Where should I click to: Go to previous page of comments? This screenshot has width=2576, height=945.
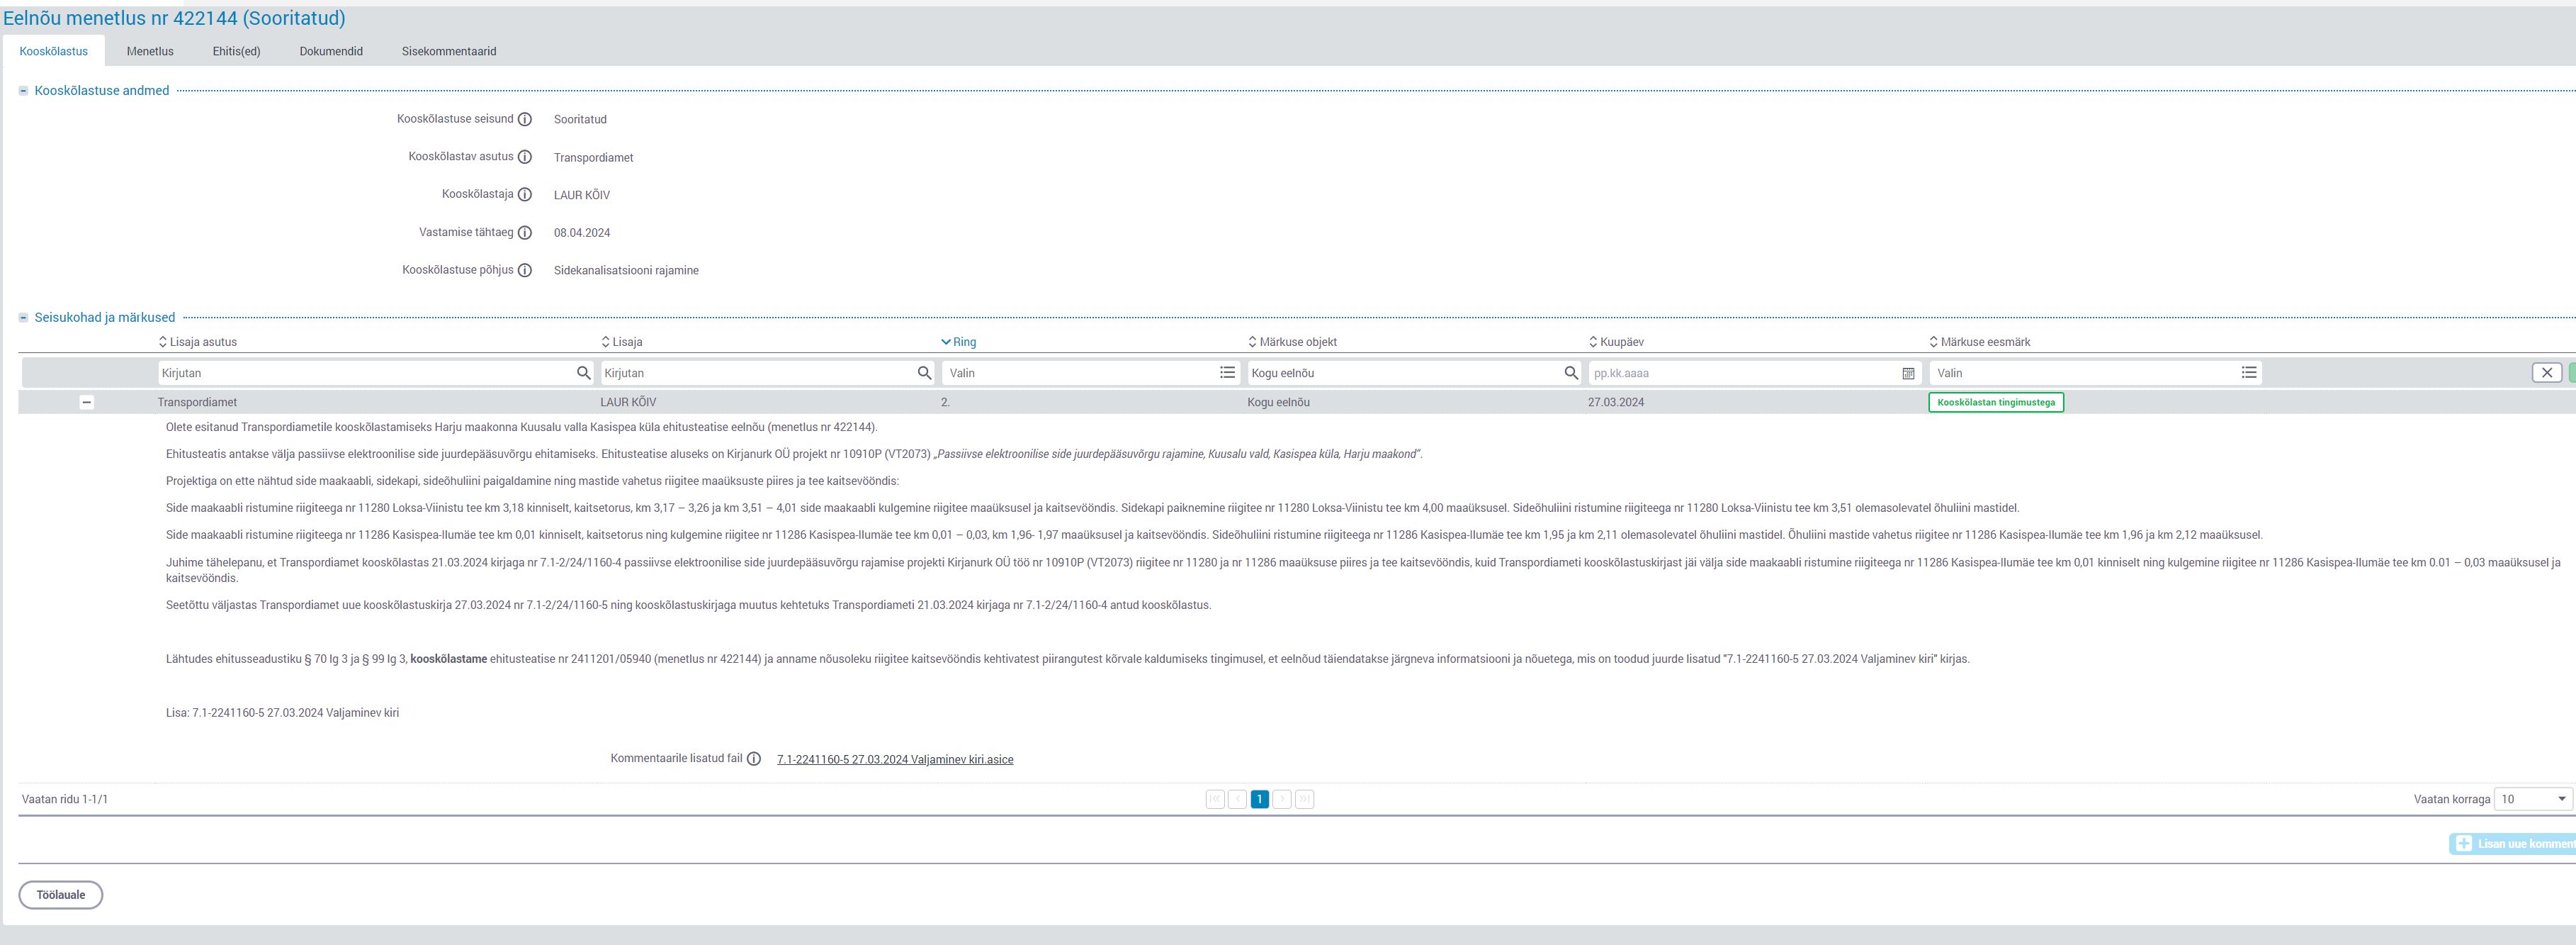1237,799
